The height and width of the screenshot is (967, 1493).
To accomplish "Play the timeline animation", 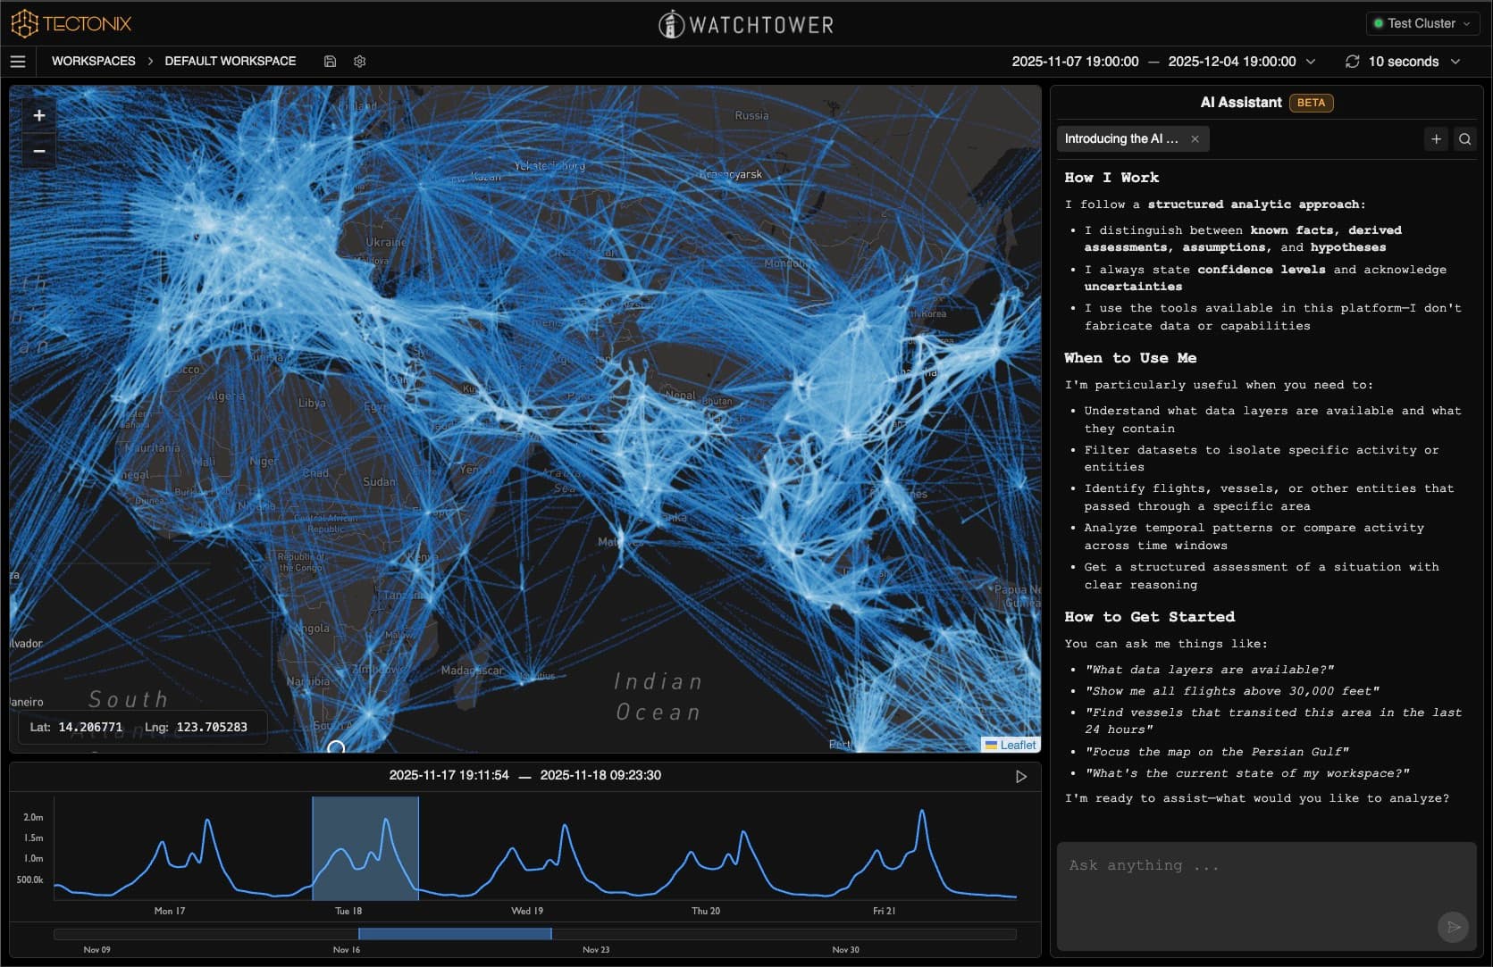I will [1020, 777].
